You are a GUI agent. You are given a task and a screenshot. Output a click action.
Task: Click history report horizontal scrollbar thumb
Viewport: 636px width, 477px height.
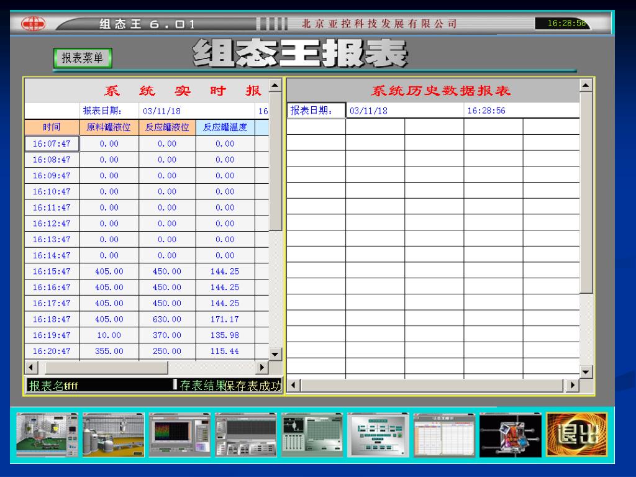[432, 385]
